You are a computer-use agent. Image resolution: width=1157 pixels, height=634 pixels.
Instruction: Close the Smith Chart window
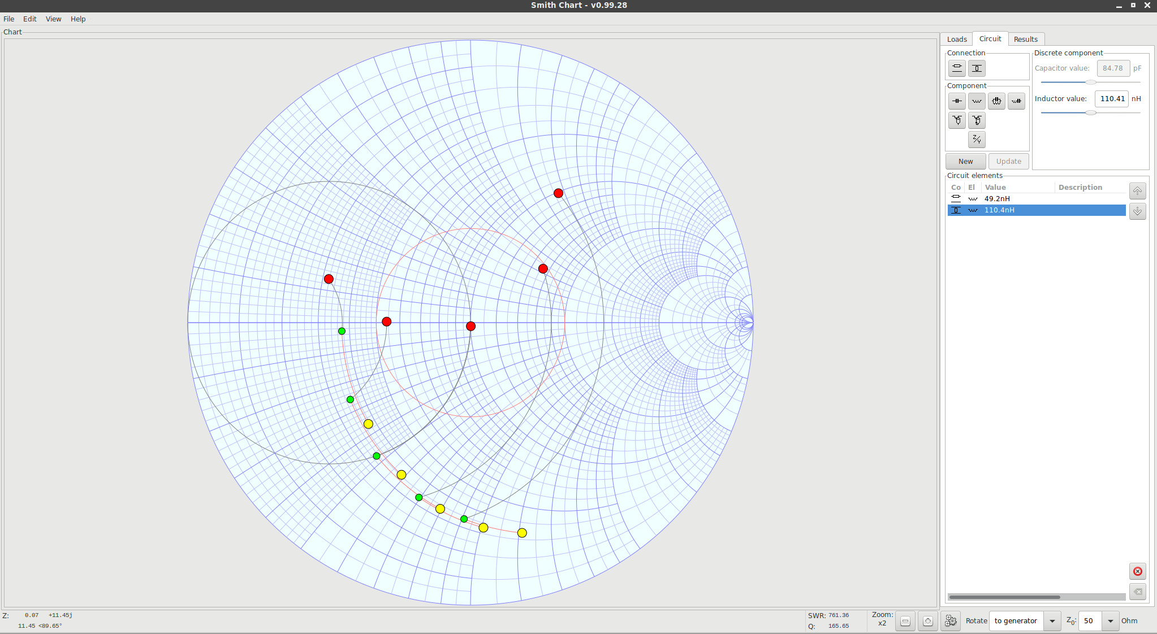pos(1147,5)
